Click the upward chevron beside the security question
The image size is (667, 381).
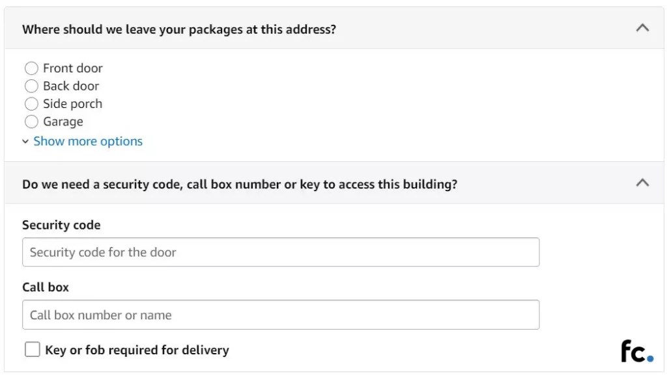pyautogui.click(x=642, y=183)
